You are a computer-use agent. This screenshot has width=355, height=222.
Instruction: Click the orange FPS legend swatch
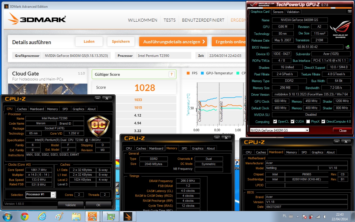(188, 73)
